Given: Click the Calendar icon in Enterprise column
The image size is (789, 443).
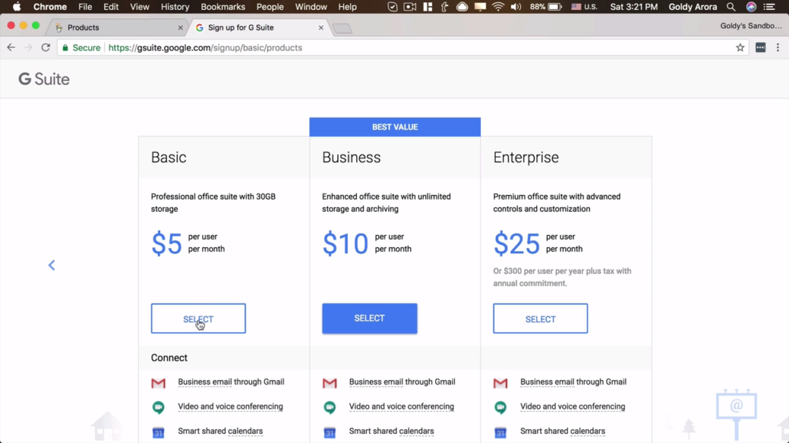Looking at the screenshot, I should [x=500, y=432].
